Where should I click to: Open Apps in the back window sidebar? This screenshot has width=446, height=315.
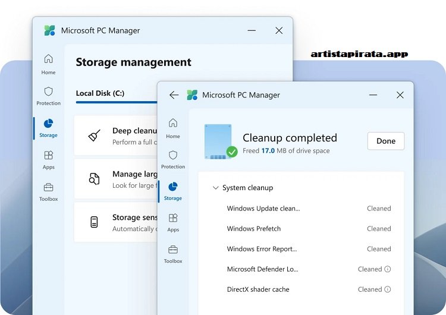click(x=48, y=160)
